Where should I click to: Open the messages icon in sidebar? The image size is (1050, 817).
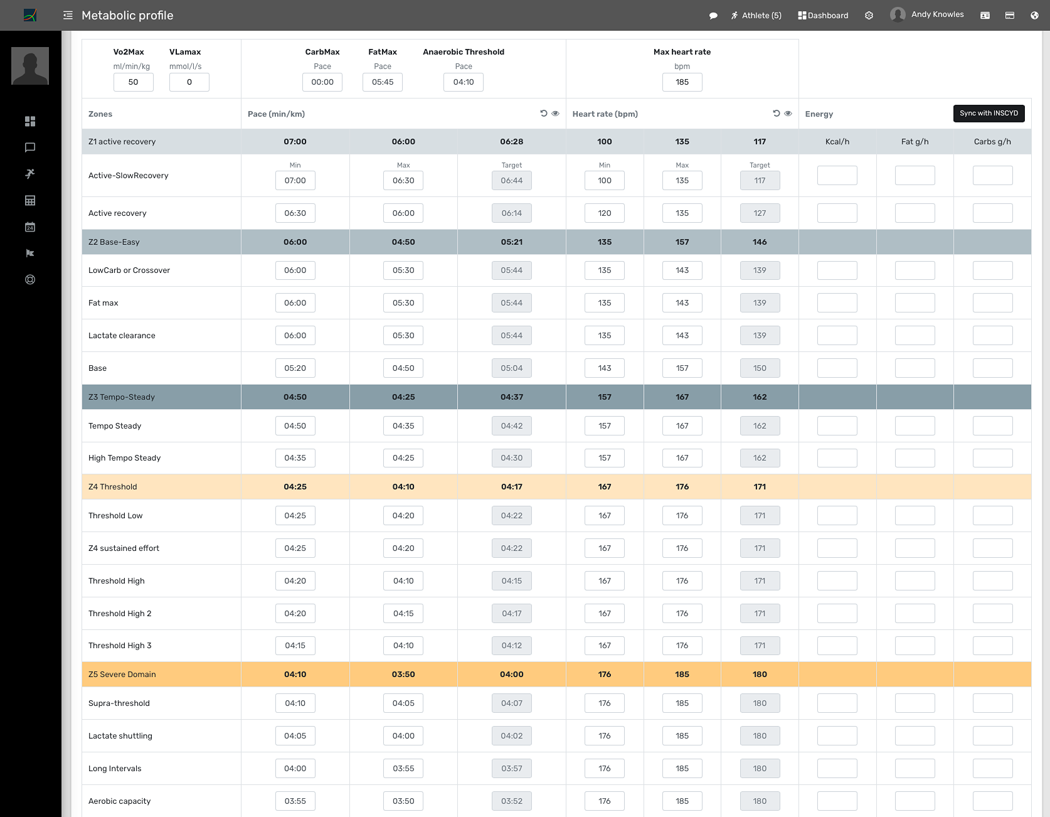click(30, 147)
